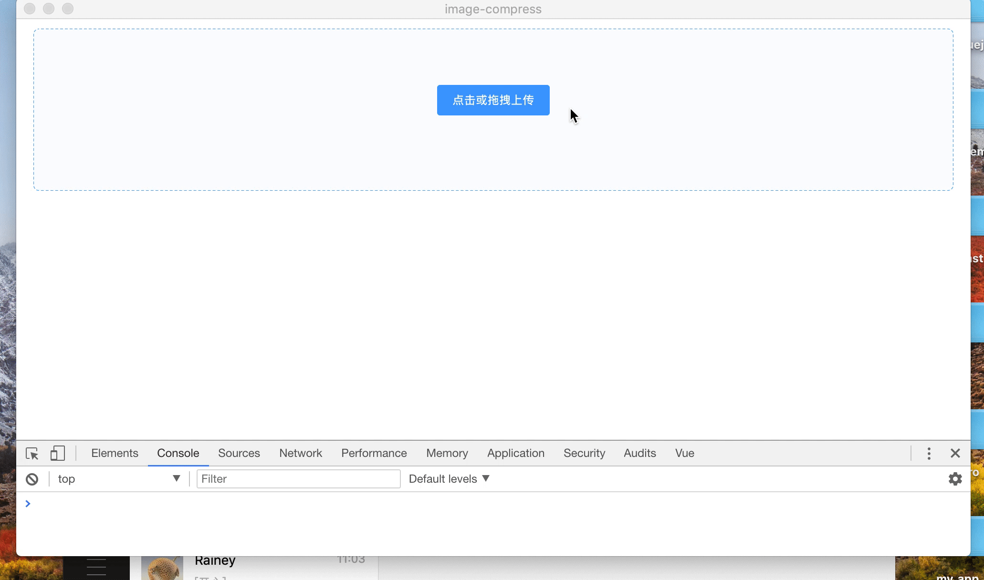Click the hamburger menu in background window
984x580 pixels.
(x=96, y=567)
